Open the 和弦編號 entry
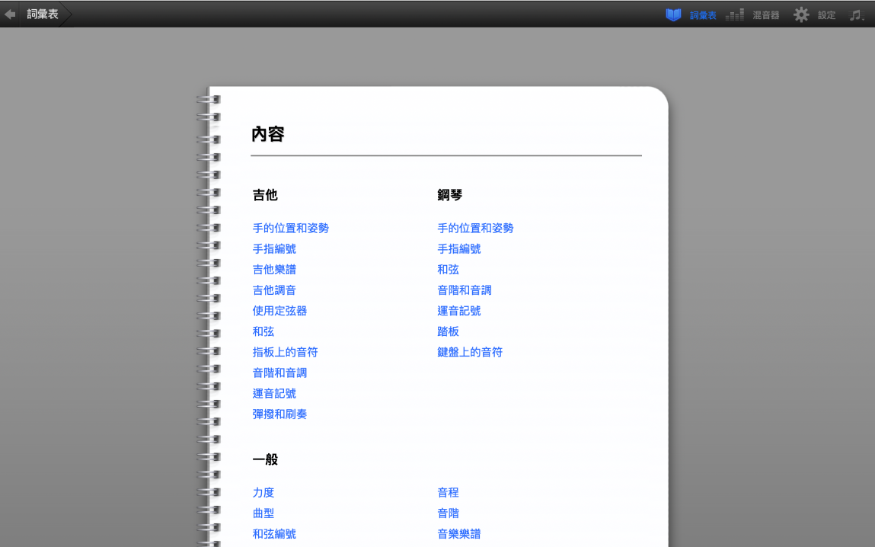This screenshot has width=875, height=547. 274,533
